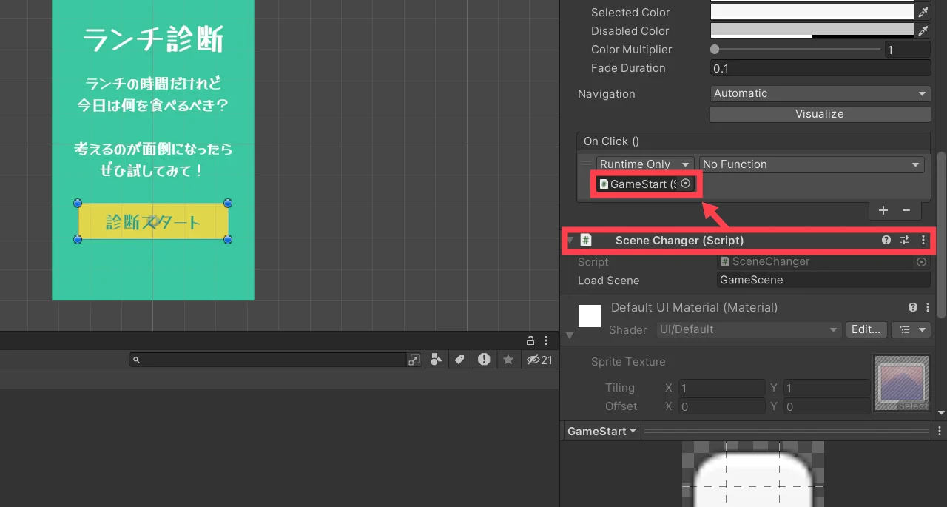
Task: Open the Navigation Automatic dropdown
Action: (x=820, y=93)
